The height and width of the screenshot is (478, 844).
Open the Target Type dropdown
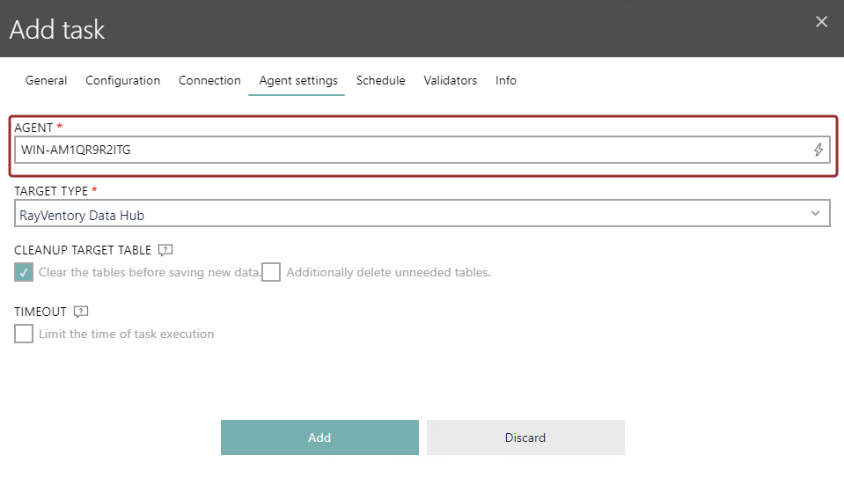pyautogui.click(x=422, y=214)
